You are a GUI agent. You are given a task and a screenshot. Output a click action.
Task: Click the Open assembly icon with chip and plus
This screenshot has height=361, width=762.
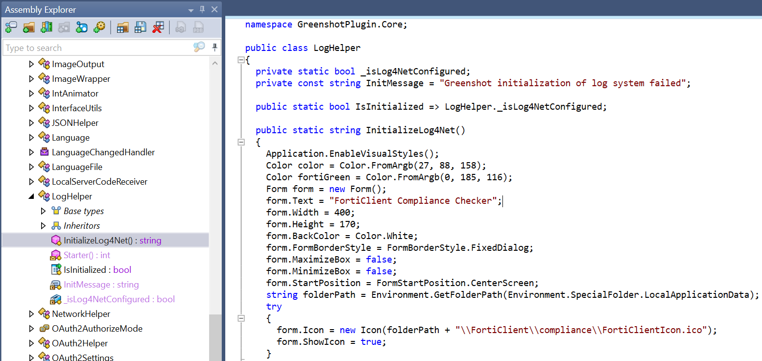tap(11, 27)
